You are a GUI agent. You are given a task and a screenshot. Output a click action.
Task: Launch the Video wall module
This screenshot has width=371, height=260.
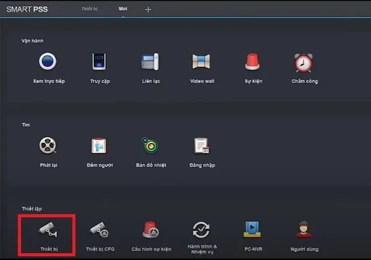tap(202, 63)
